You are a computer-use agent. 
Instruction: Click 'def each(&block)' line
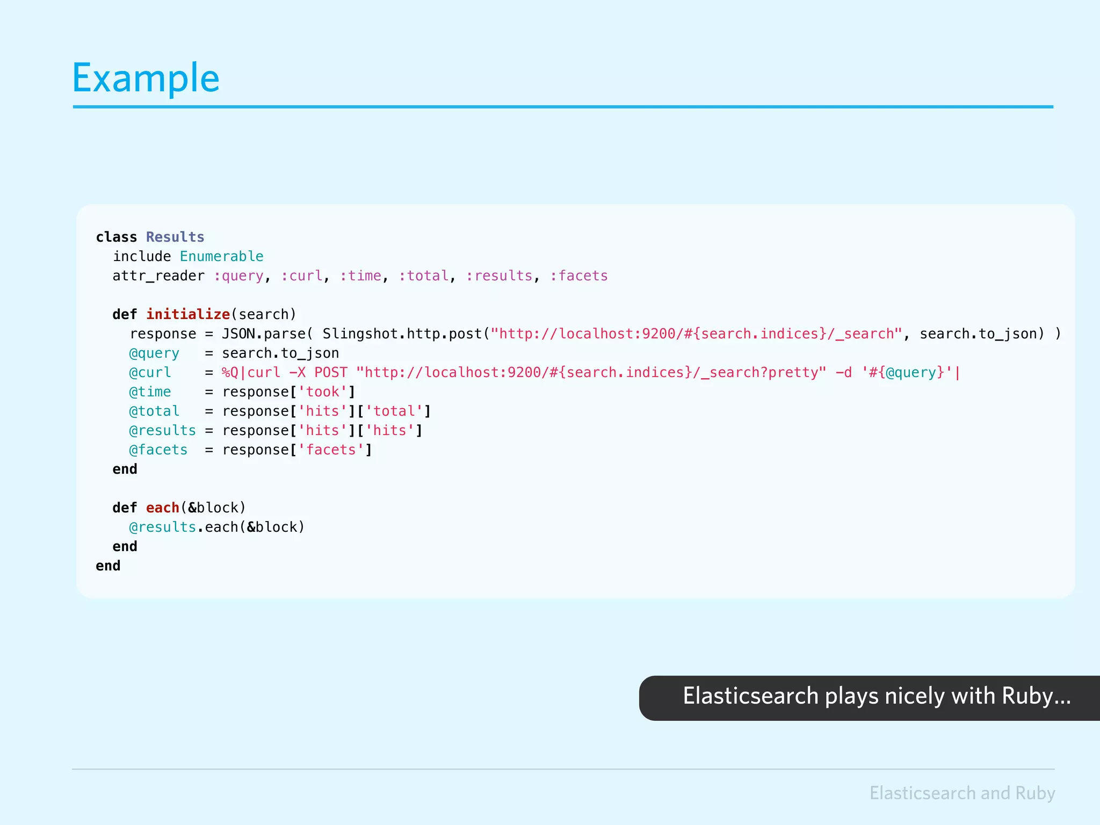[x=179, y=508]
